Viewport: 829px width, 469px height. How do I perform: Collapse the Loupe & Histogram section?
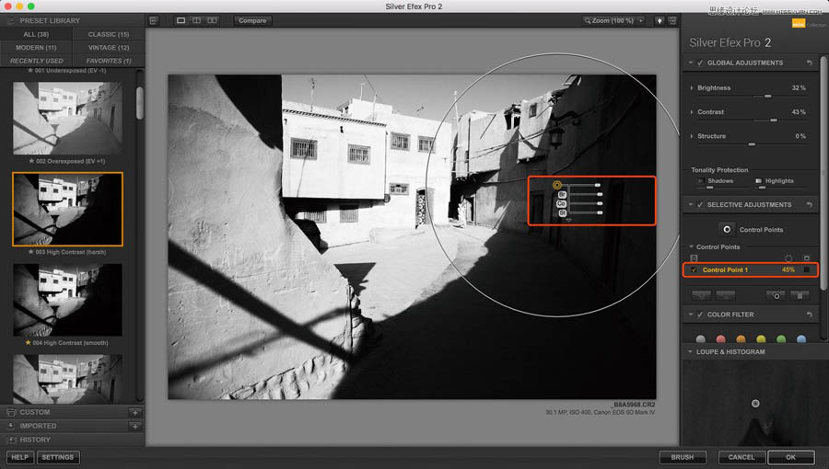point(691,352)
